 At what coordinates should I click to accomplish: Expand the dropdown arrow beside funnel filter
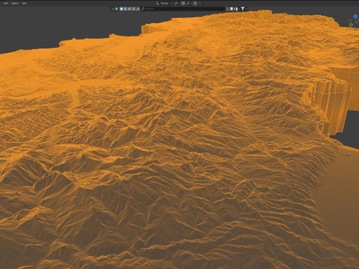pos(246,9)
